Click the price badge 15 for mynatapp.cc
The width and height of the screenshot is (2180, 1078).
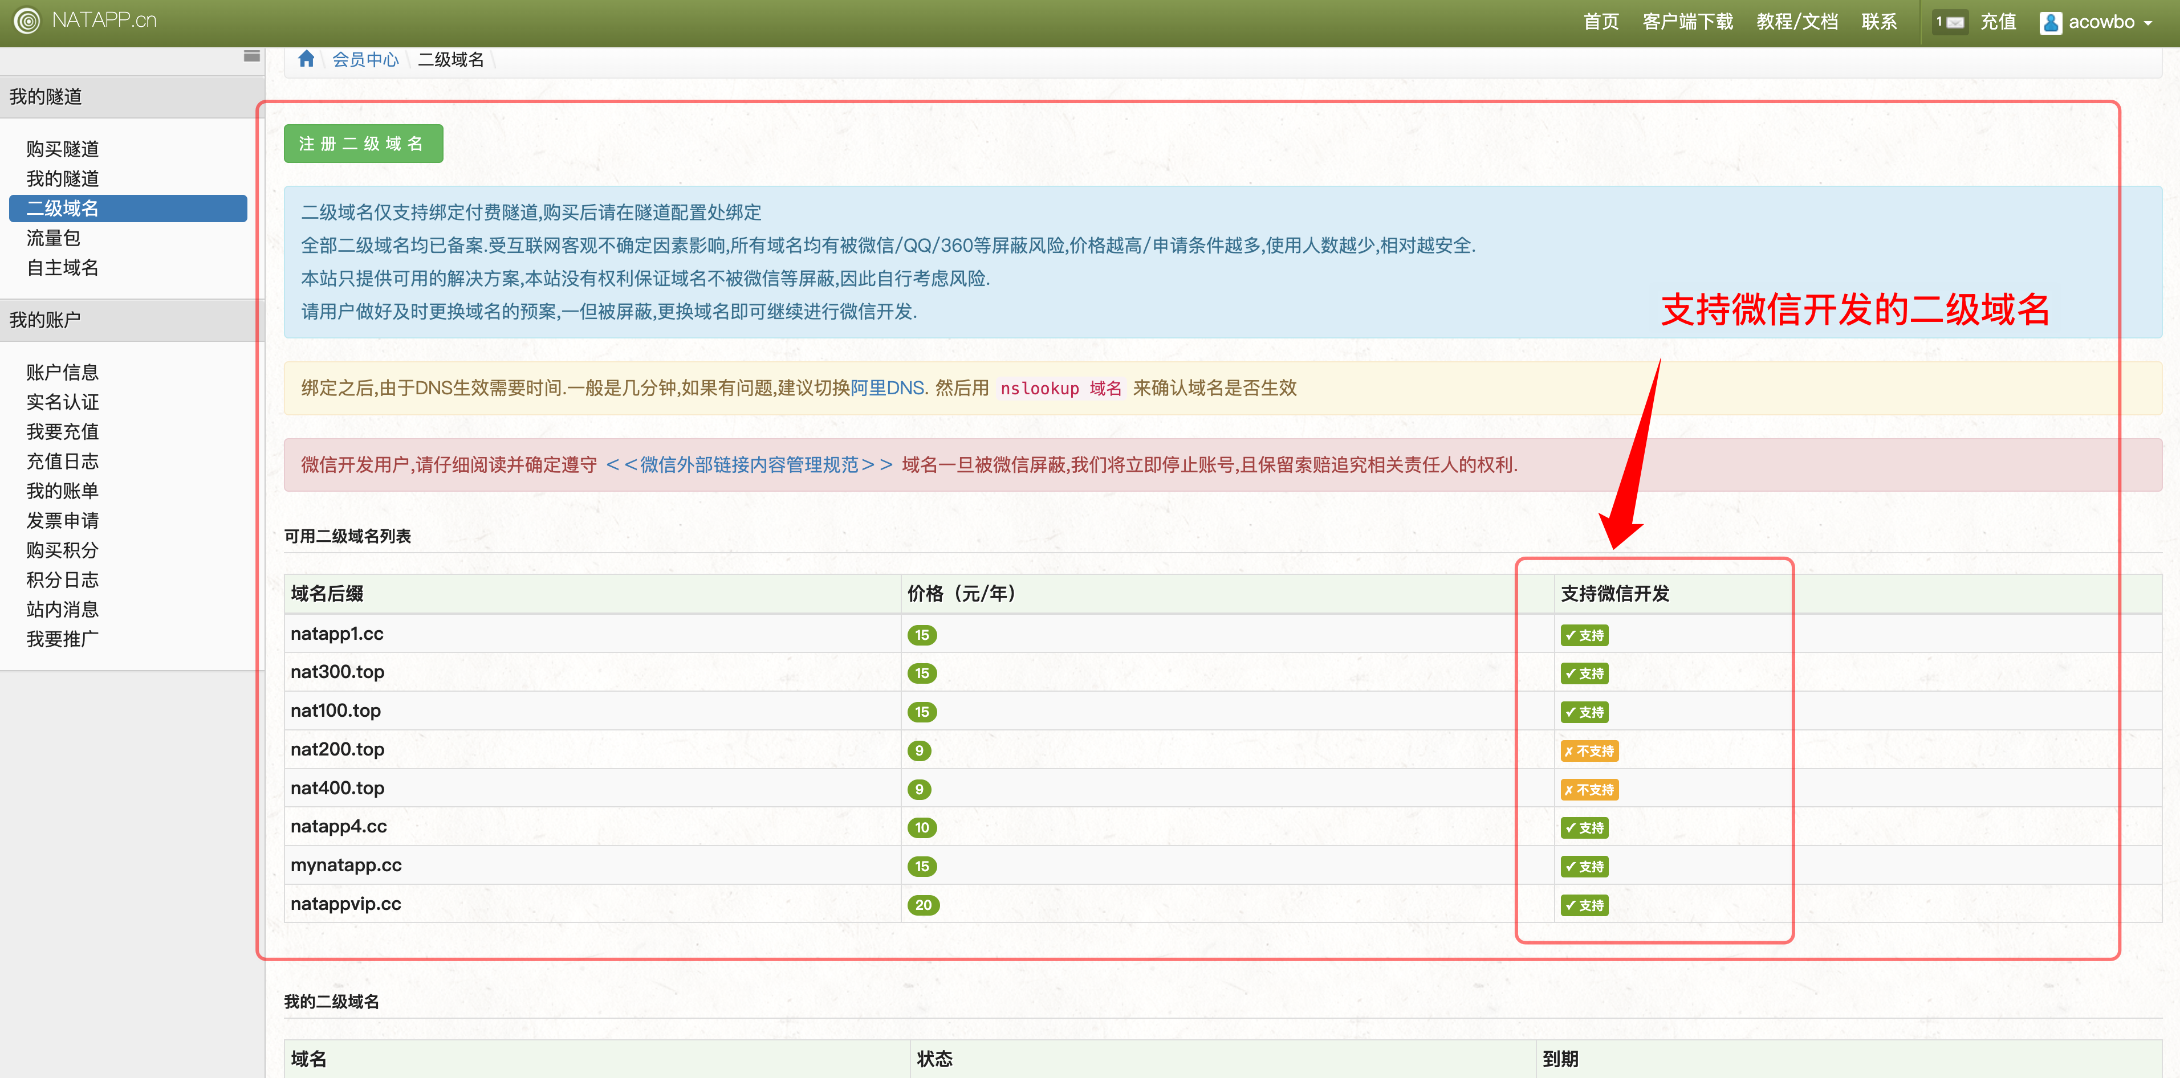coord(922,867)
